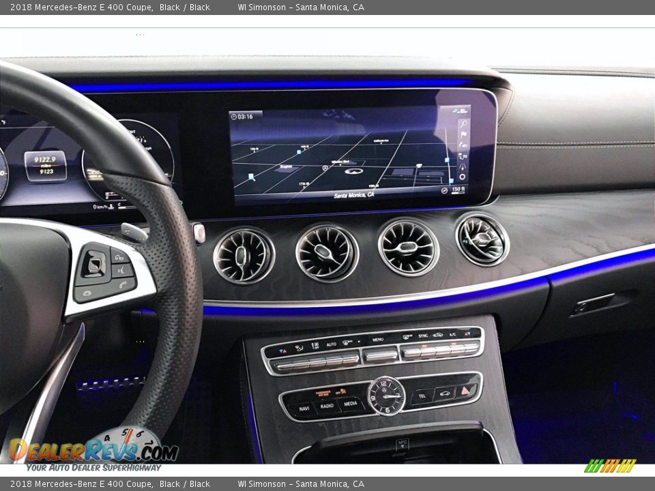Screen dimensions: 655x491
Task: Tap the 03:16 clock on the navigation screen
Action: [x=242, y=117]
